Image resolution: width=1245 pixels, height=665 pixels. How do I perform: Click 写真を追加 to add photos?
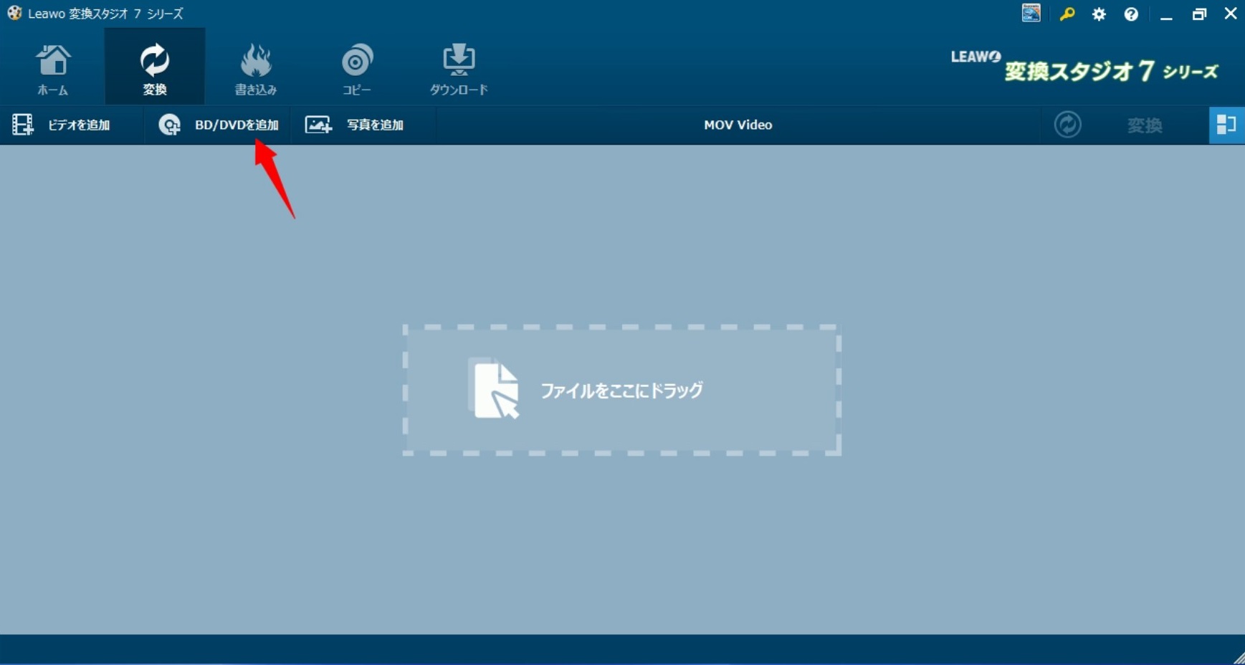point(355,125)
